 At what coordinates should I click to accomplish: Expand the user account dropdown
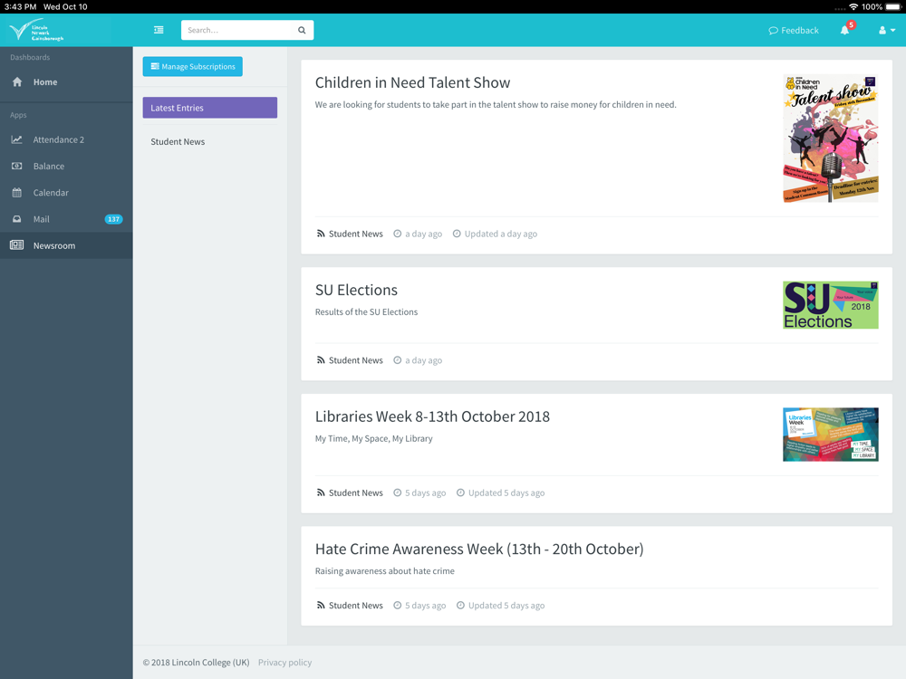click(x=887, y=30)
